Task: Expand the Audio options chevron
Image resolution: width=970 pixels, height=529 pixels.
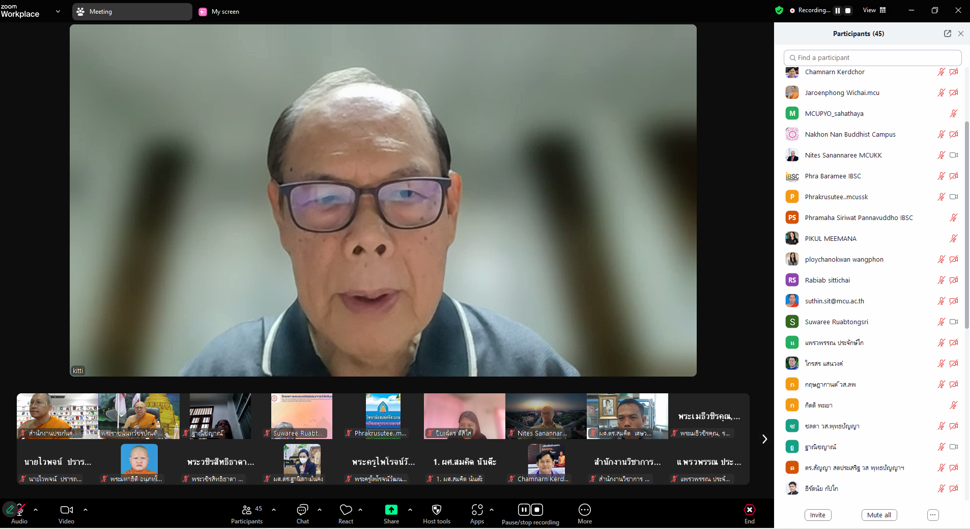Action: (35, 511)
